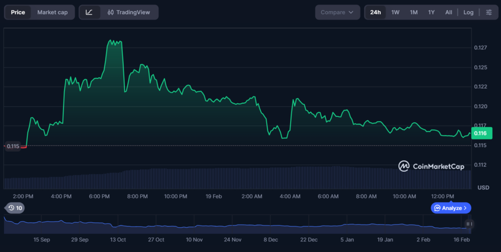Viewport: 501px width, 252px height.
Task: Show All historical price data
Action: (449, 12)
